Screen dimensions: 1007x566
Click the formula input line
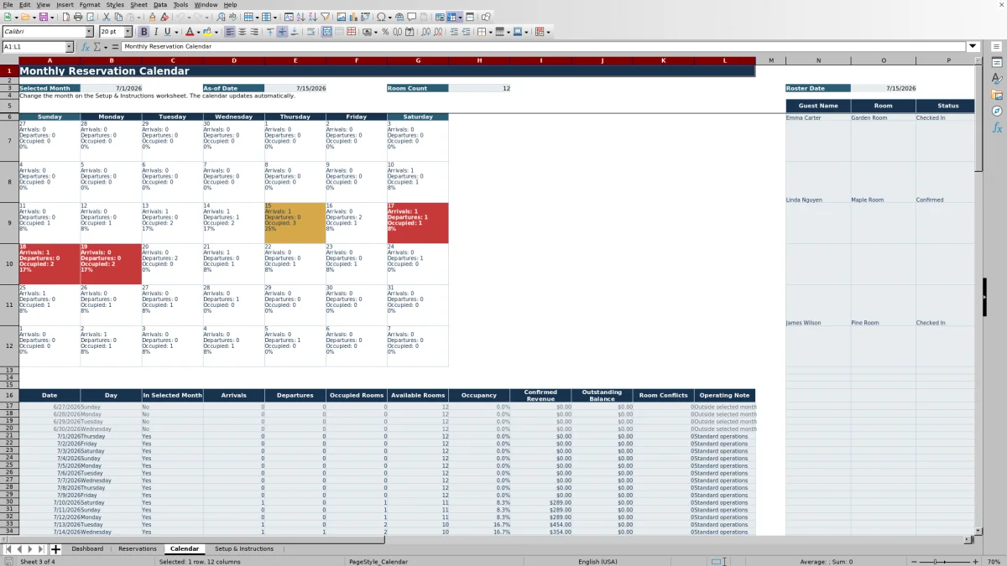544,47
